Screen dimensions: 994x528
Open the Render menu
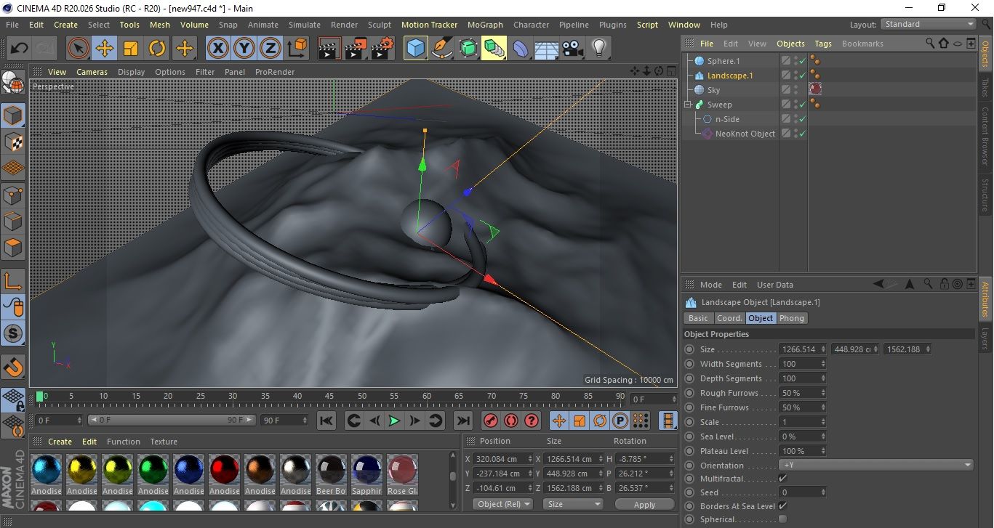[x=345, y=25]
